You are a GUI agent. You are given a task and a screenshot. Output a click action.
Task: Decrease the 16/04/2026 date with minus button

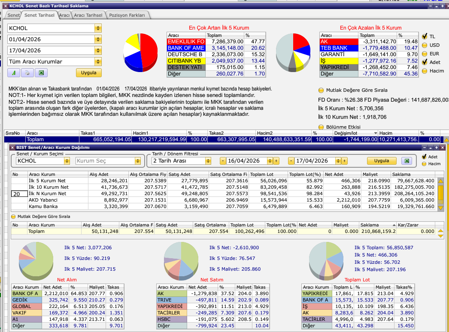point(223,161)
